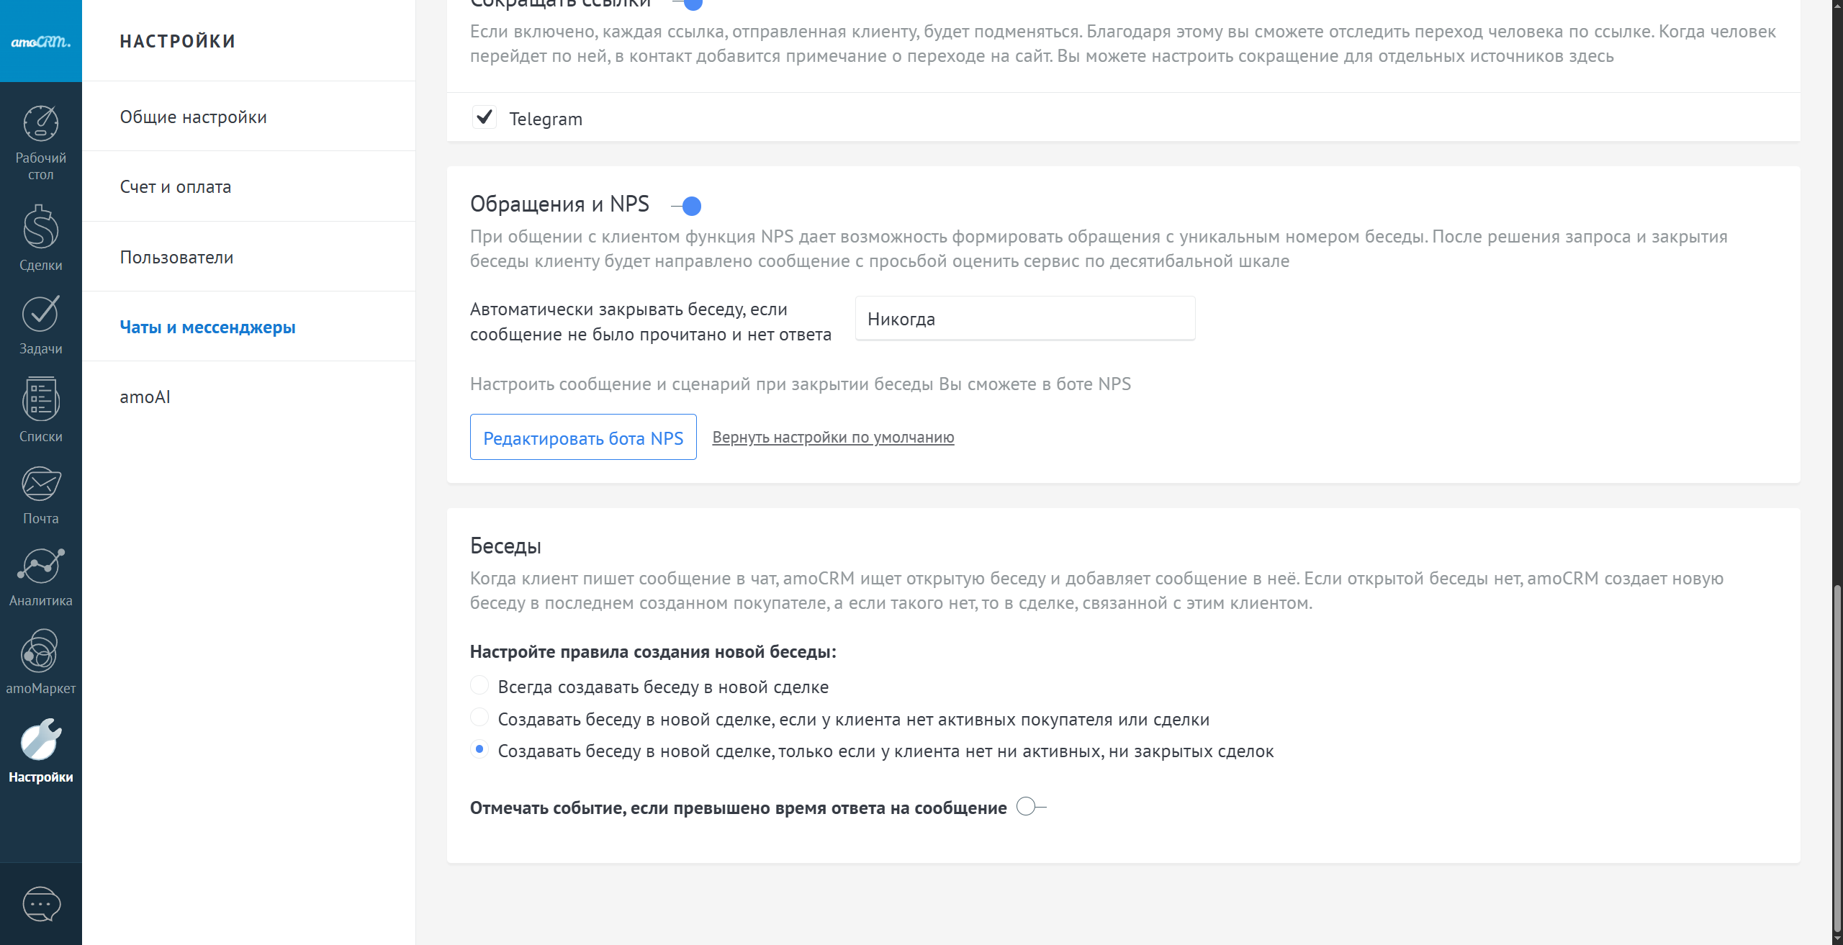Click the Редактировать бота NPS button
Image resolution: width=1843 pixels, height=945 pixels.
point(583,438)
